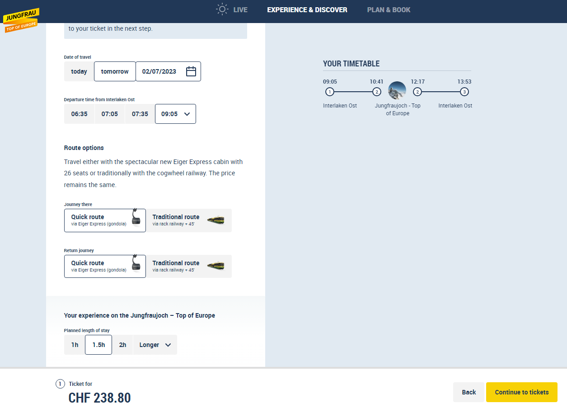Choose Traditional route for the return journey
The width and height of the screenshot is (567, 408).
(189, 266)
